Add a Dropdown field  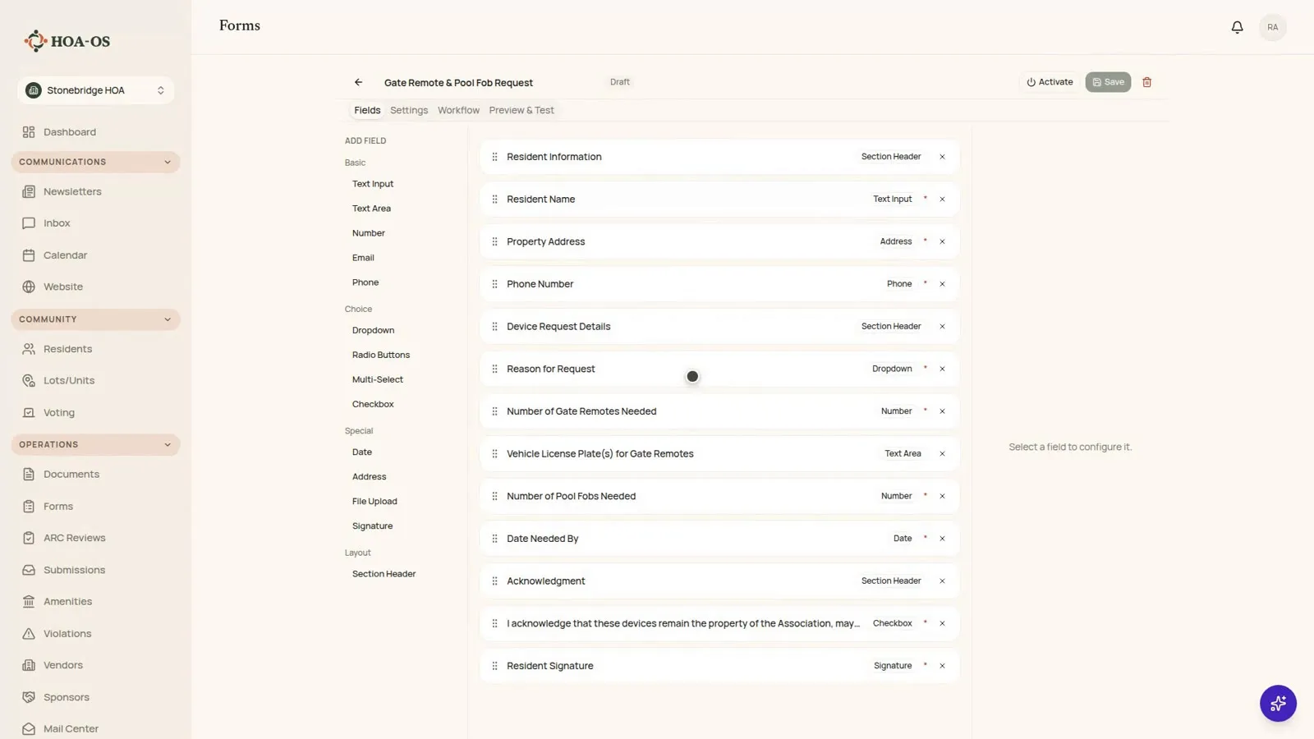click(373, 330)
